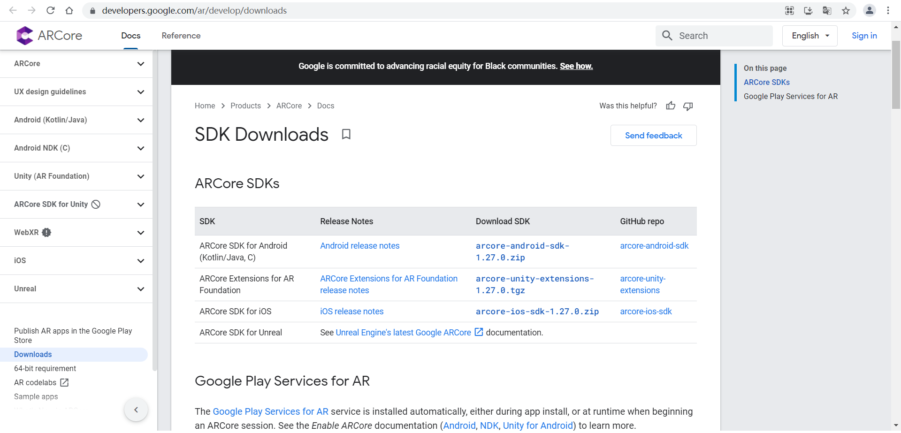Open the English language dropdown
This screenshot has width=901, height=433.
pos(809,36)
